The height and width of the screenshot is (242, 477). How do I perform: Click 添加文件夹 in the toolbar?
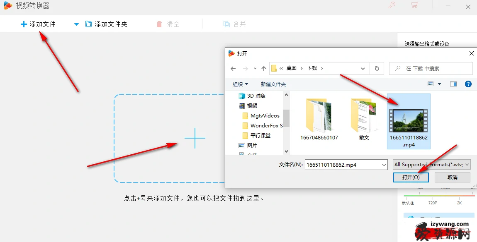(107, 24)
